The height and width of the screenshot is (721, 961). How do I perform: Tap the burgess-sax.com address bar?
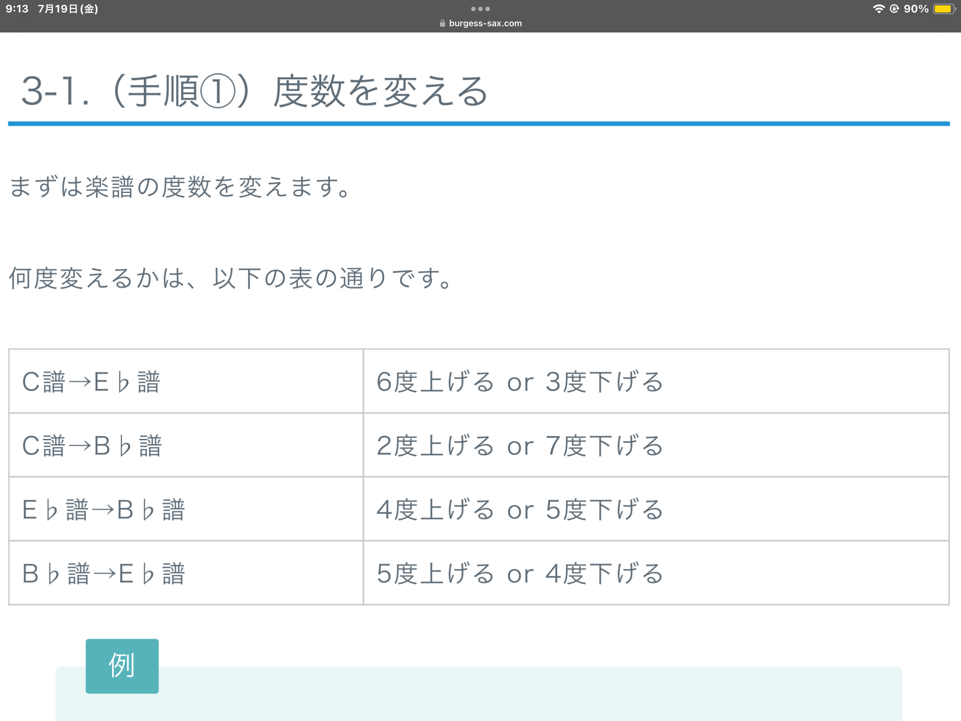(x=485, y=23)
